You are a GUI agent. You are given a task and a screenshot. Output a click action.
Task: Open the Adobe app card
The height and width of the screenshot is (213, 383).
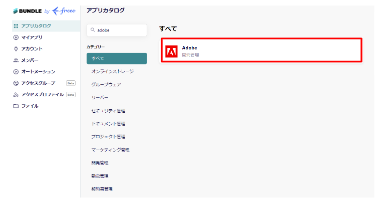pyautogui.click(x=261, y=50)
